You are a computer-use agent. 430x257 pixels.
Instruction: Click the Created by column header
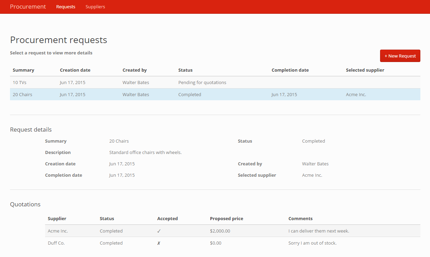pos(135,70)
